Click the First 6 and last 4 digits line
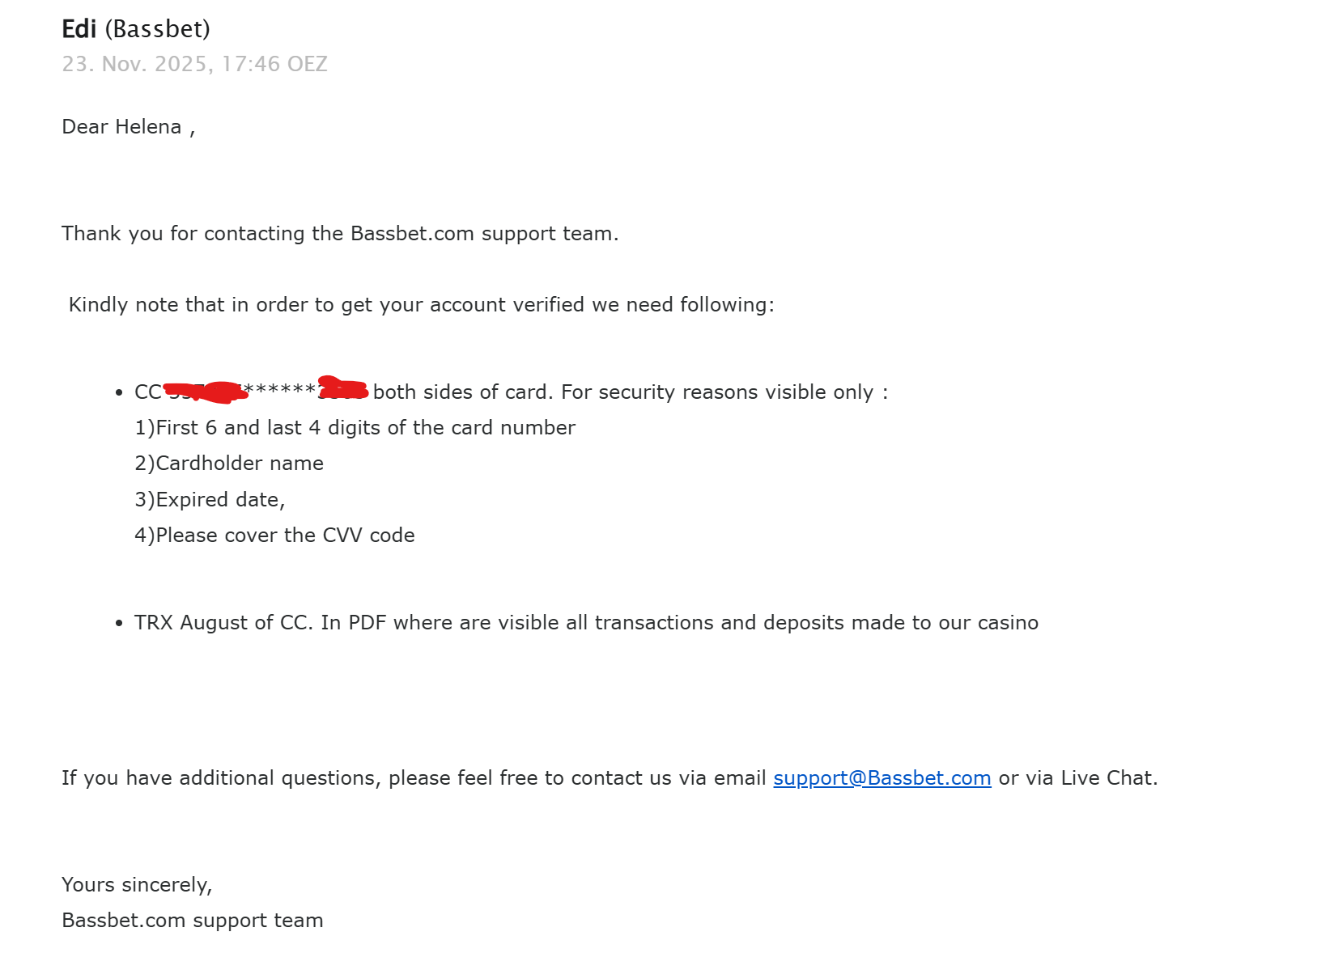Screen dimensions: 1334x953 click(x=355, y=428)
